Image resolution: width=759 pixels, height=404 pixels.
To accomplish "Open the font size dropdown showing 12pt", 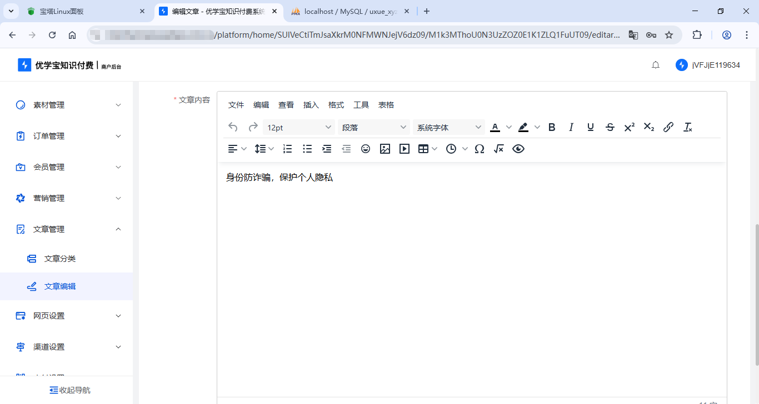I will (298, 127).
